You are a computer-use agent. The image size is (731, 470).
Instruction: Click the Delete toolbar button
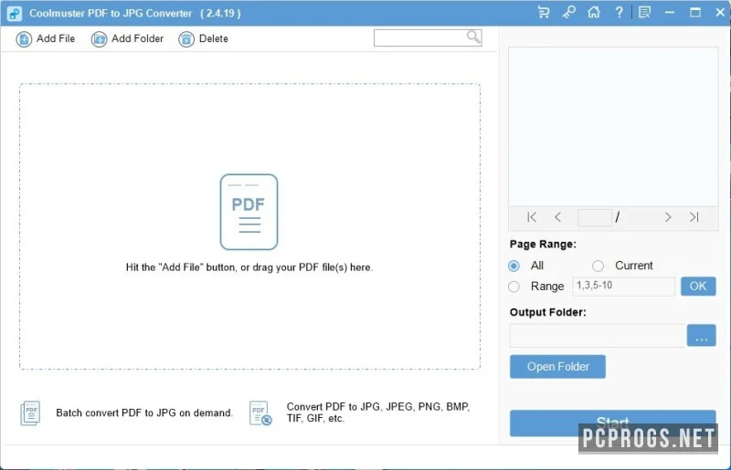tap(203, 38)
